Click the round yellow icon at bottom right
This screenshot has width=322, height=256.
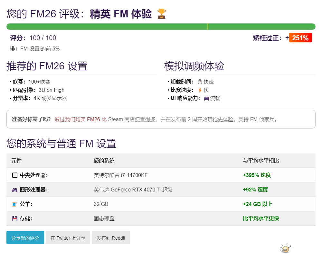[x=285, y=248]
